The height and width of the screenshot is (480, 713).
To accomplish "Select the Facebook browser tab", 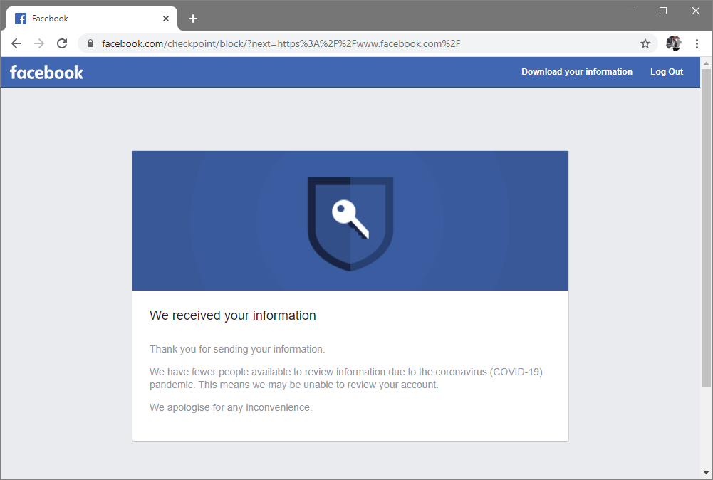I will click(x=92, y=19).
